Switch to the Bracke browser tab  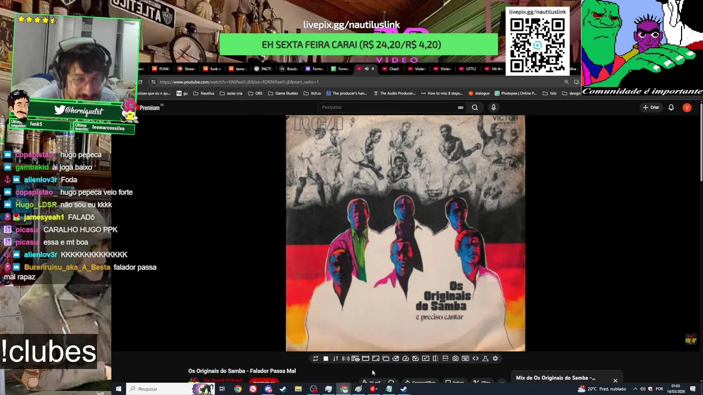(289, 69)
